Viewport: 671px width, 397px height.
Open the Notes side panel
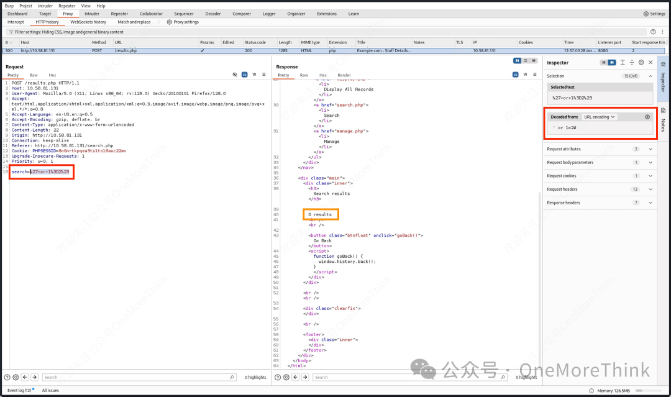click(663, 120)
